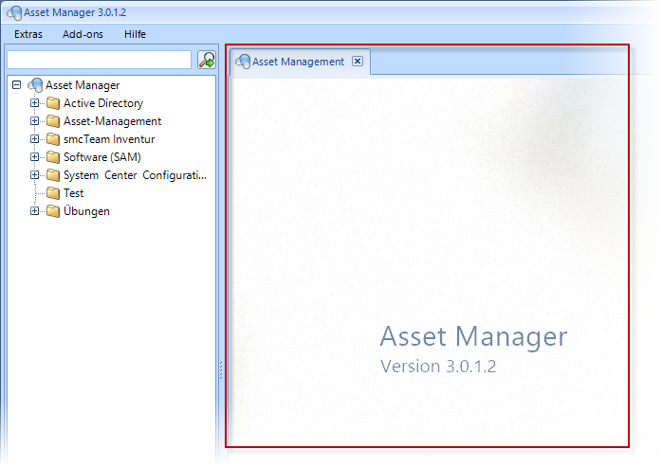
Task: Click into the tree search field
Action: tap(100, 60)
